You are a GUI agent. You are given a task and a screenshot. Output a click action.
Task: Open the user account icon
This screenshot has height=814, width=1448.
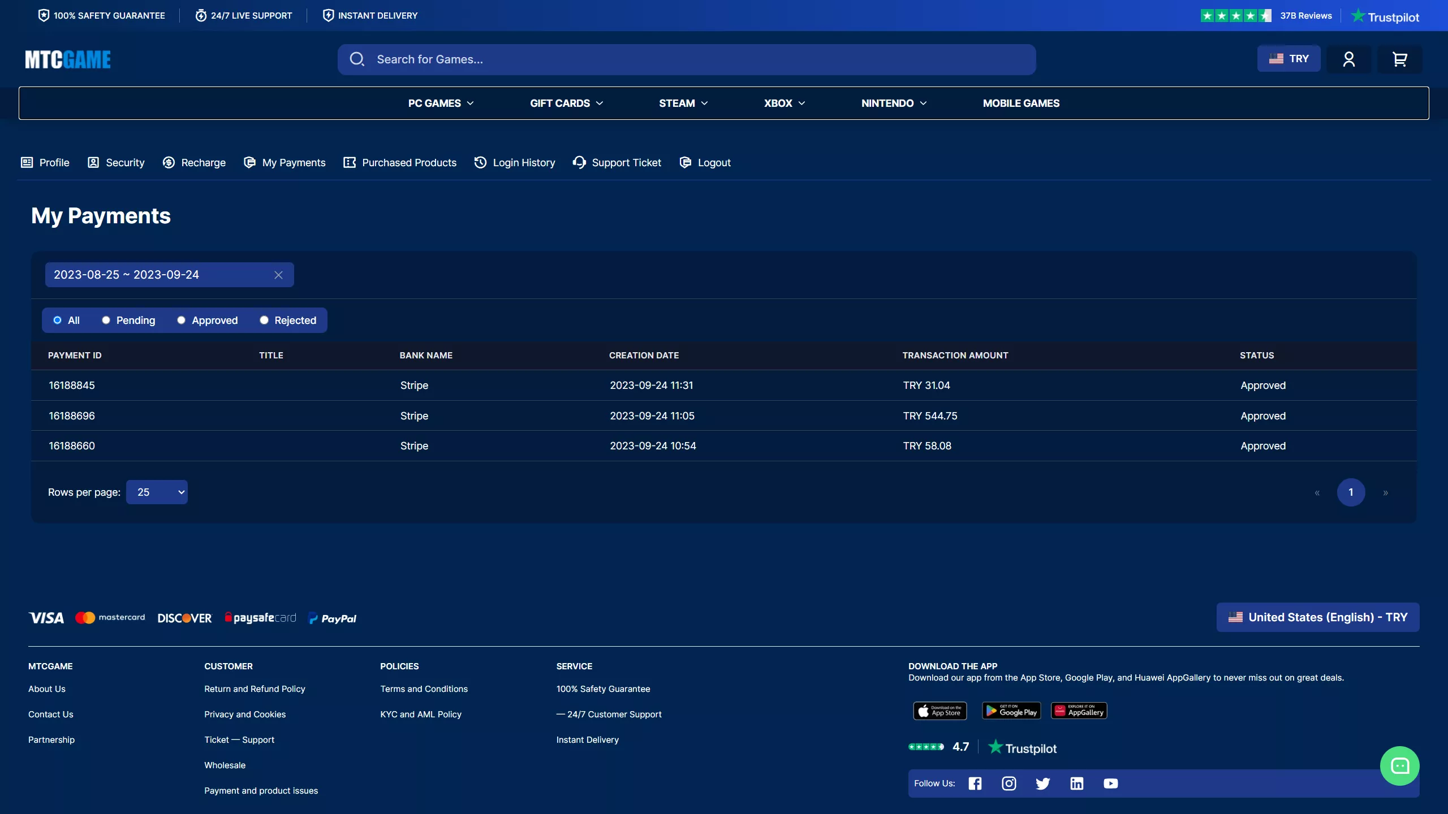1348,59
